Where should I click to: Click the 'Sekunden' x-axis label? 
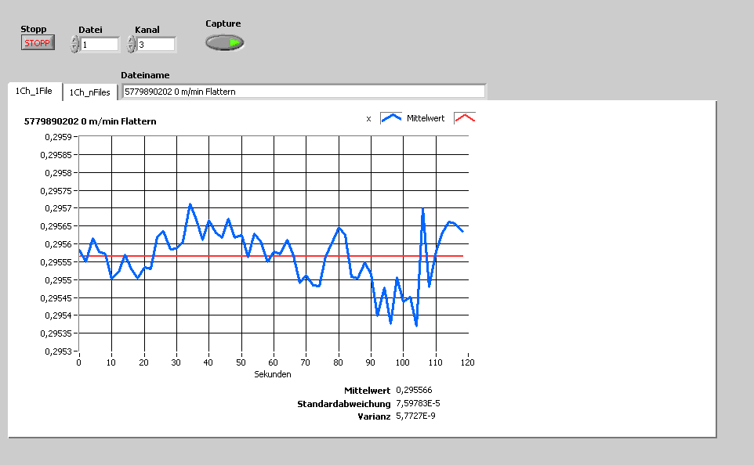[x=273, y=374]
